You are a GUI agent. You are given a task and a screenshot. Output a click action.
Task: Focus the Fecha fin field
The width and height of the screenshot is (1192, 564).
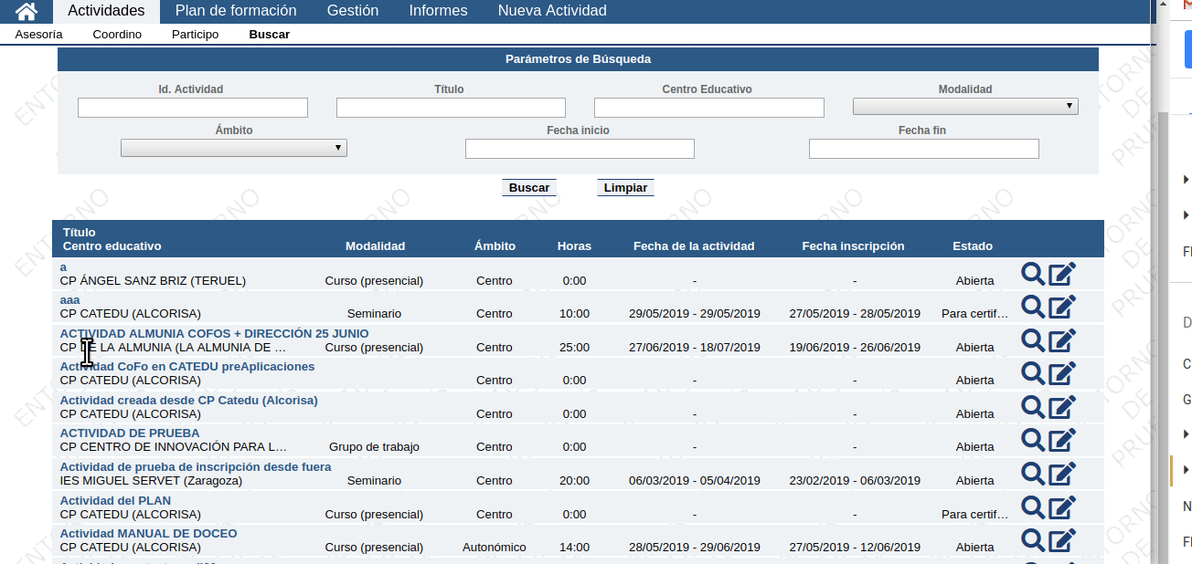(x=924, y=149)
